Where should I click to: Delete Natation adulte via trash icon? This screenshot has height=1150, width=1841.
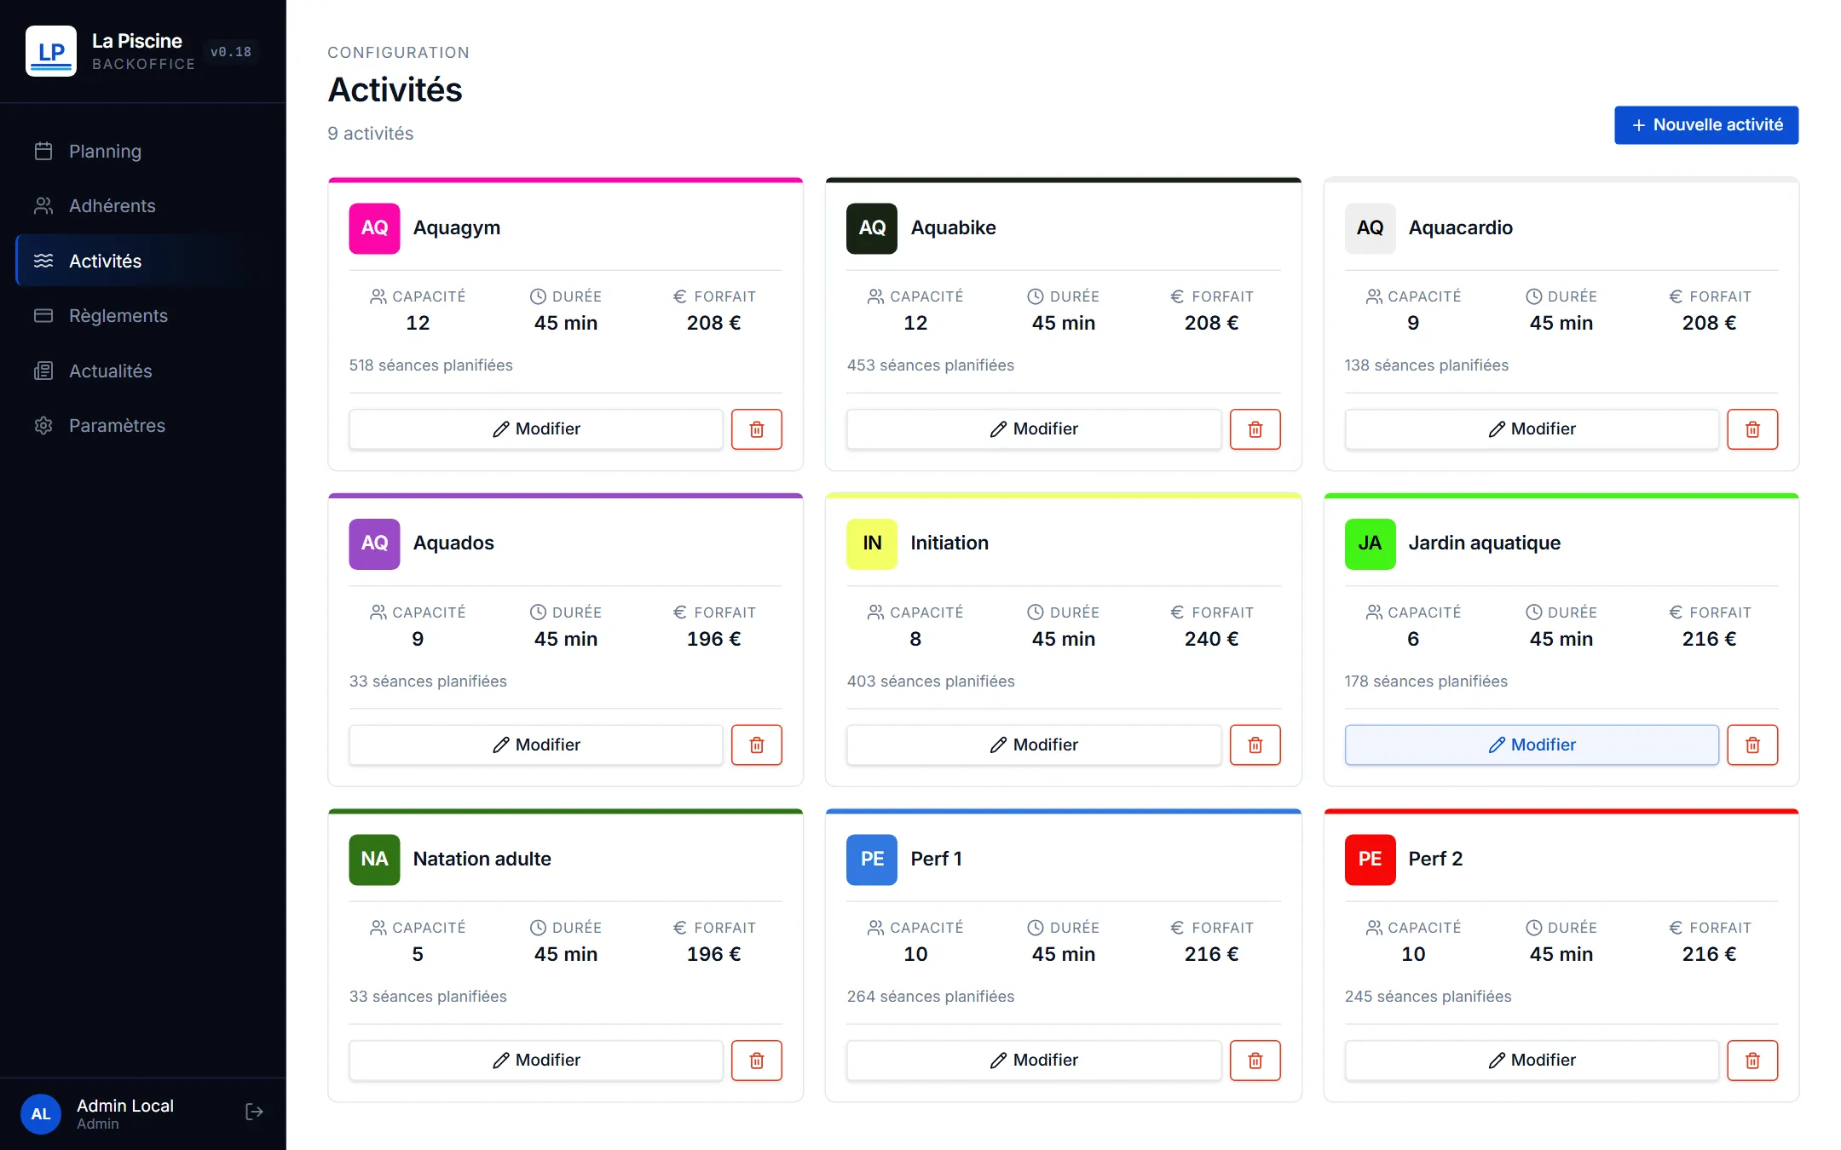pos(756,1061)
